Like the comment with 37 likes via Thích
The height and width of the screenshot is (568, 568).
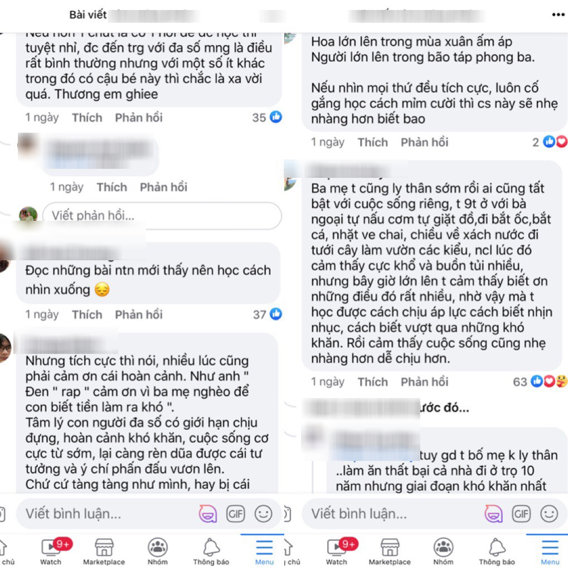tap(87, 314)
